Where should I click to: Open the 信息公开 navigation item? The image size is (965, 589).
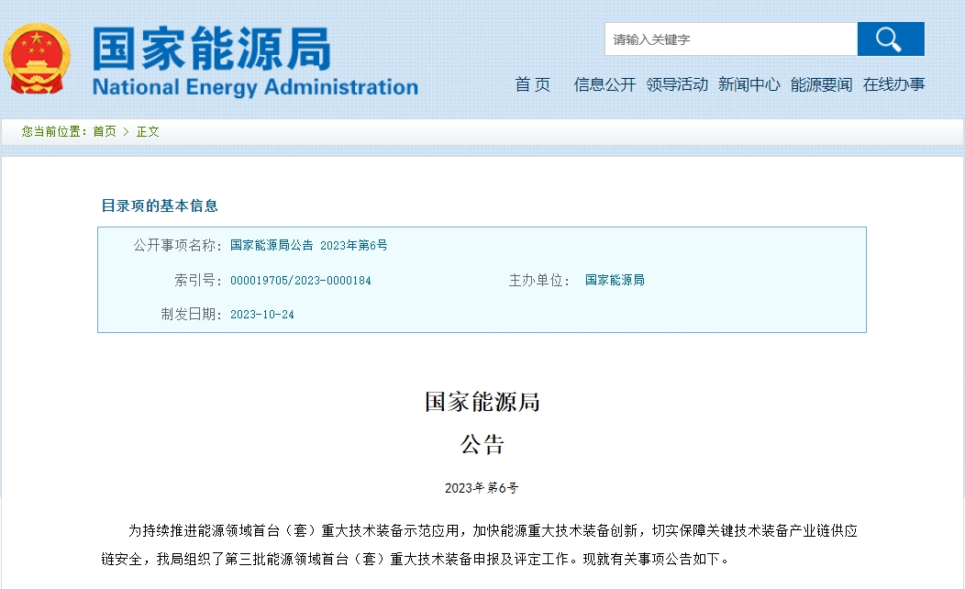[605, 84]
